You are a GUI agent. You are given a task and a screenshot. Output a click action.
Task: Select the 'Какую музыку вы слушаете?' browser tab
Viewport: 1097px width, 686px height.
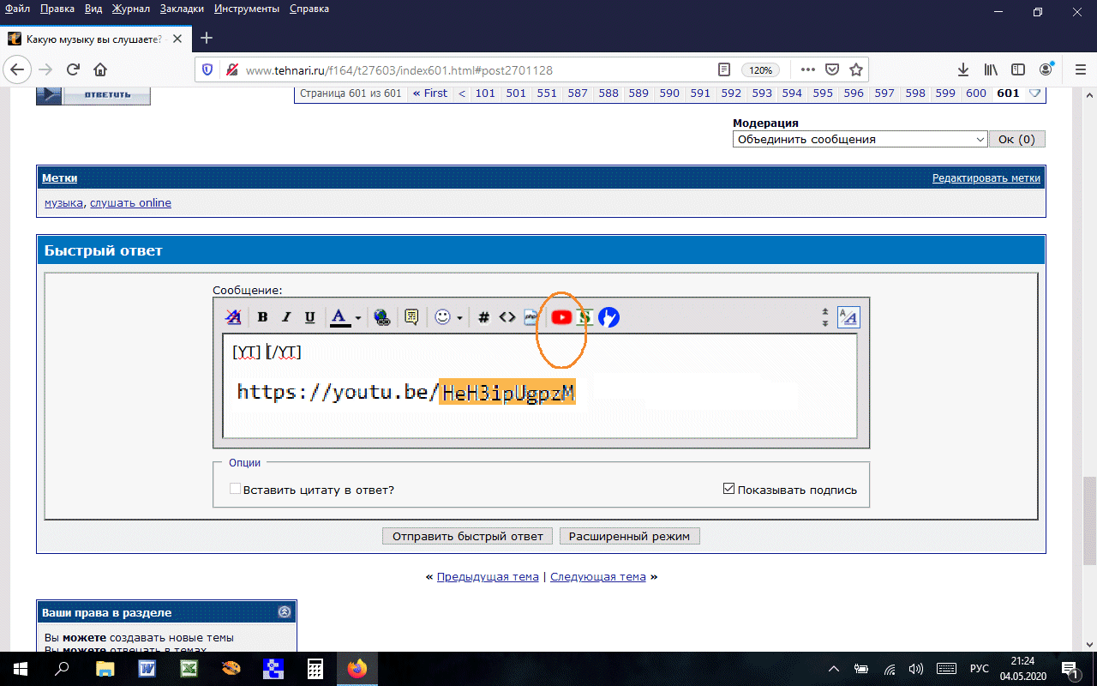pyautogui.click(x=95, y=39)
